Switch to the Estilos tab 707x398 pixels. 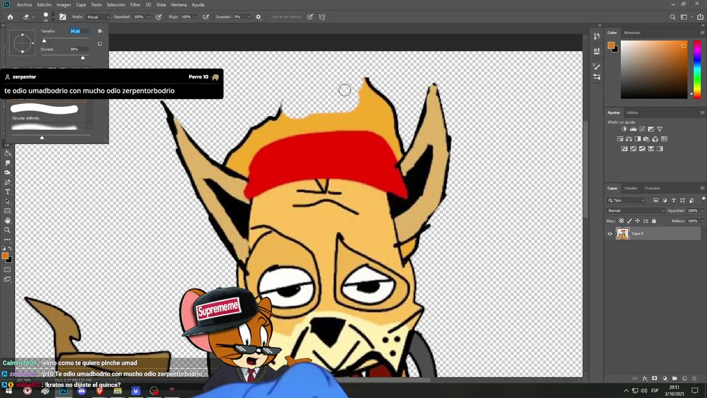coord(632,113)
